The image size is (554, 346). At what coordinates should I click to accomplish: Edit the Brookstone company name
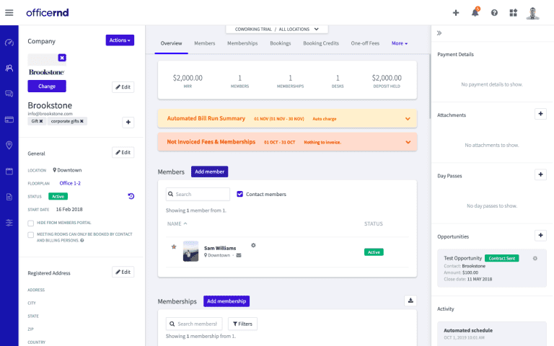coord(123,86)
